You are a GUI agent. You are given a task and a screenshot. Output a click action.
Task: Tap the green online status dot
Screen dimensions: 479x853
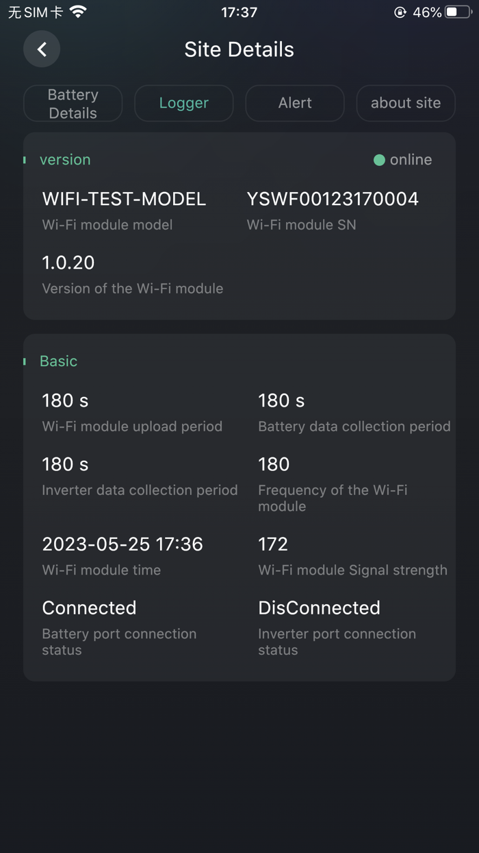(379, 160)
